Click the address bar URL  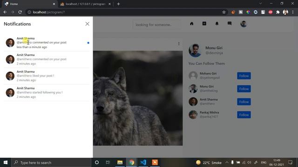(x=48, y=12)
